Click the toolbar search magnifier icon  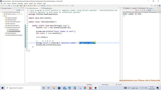tap(152, 6)
